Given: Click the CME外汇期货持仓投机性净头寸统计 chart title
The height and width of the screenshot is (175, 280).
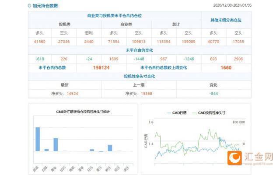Looking at the screenshot, I should [x=83, y=112].
